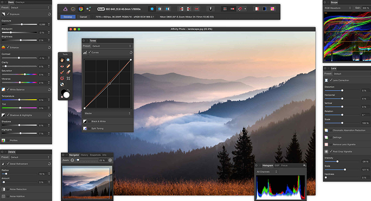This screenshot has width=371, height=201.
Task: Open the Lens panel Preset dropdown
Action: tap(352, 74)
